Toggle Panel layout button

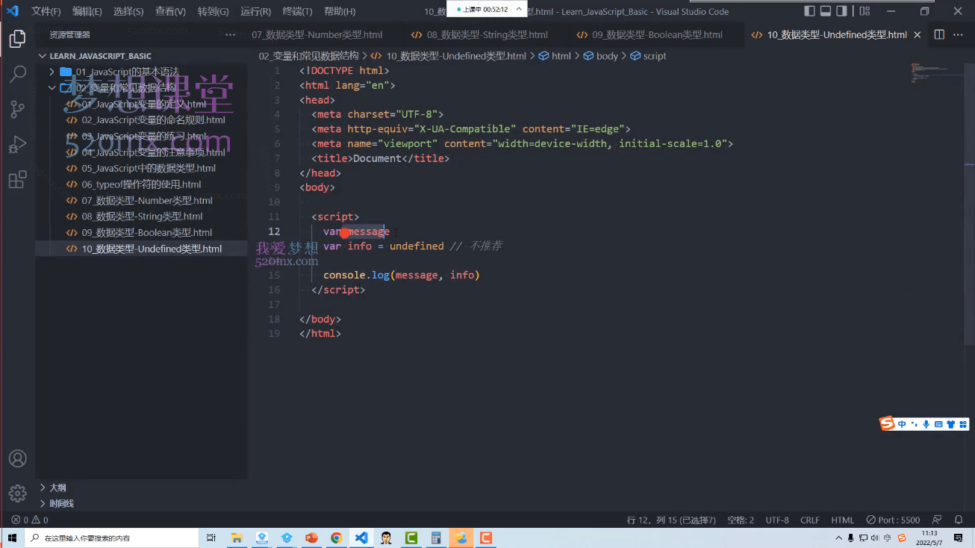[x=826, y=11]
